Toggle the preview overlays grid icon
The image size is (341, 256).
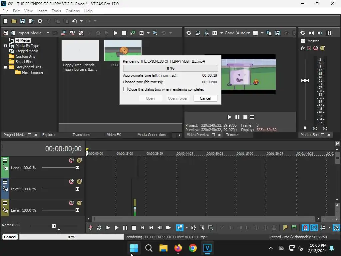pos(255,33)
